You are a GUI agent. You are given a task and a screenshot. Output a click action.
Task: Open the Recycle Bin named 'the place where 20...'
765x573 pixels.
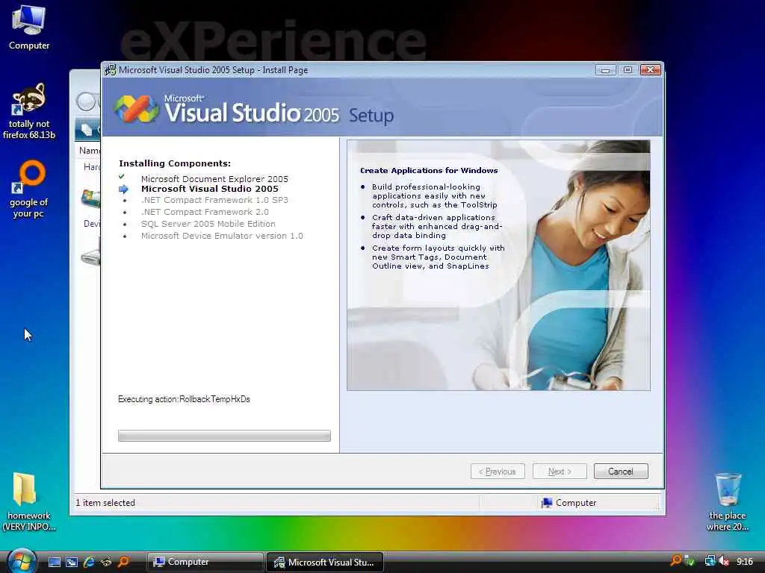(728, 502)
